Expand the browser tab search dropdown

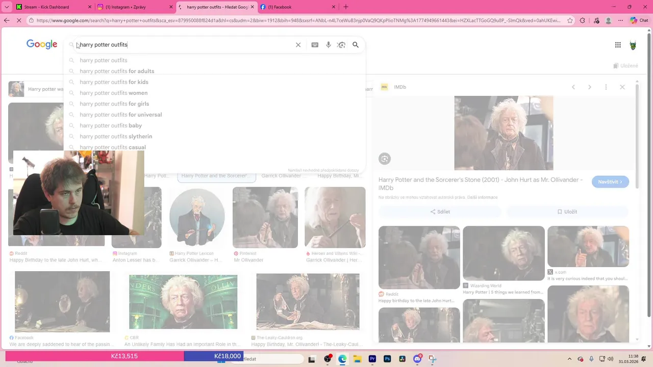click(6, 7)
